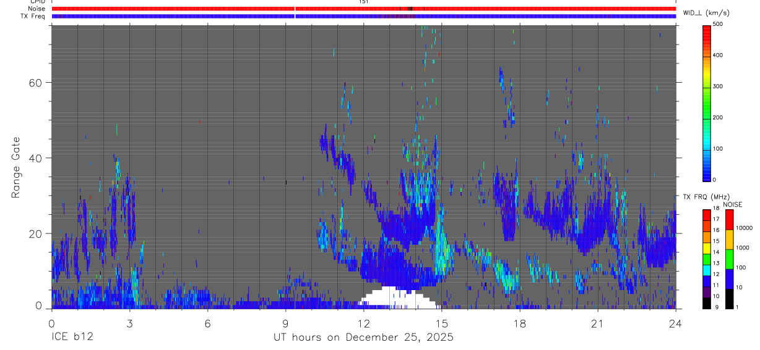Click the 'ICE b12' radar label

(71, 338)
